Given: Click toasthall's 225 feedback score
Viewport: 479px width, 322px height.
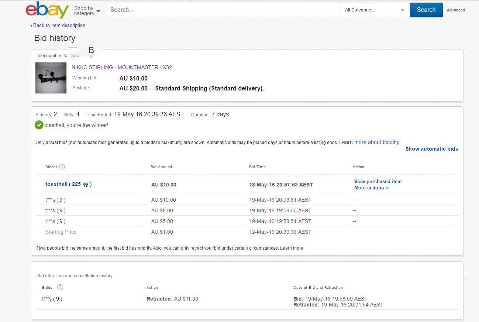Looking at the screenshot, I should coord(76,184).
